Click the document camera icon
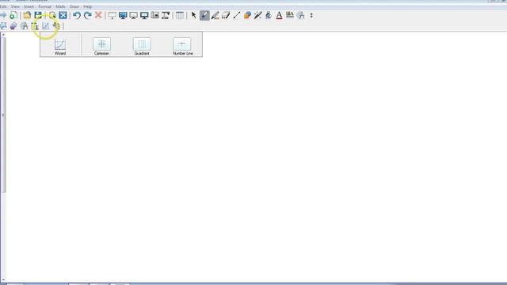The width and height of the screenshot is (507, 285). 166,15
